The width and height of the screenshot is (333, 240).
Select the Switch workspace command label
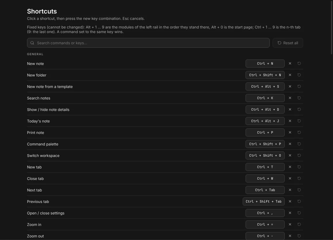point(43,155)
